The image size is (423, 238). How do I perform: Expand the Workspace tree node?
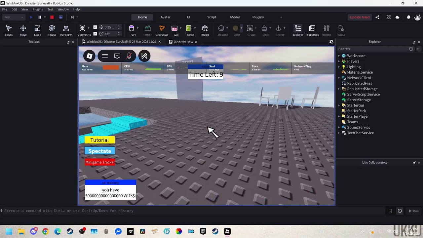(x=339, y=56)
